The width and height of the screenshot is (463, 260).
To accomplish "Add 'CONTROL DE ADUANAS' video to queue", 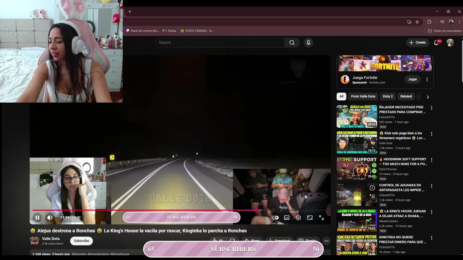I will click(372, 196).
